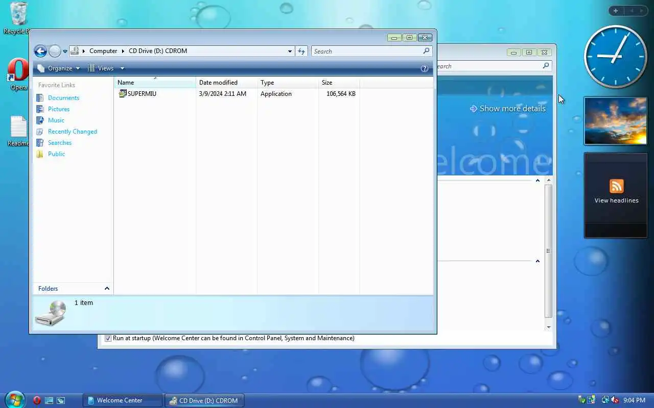Click the RSS feed icon in gadget
Screen dimensions: 654x408
pos(616,186)
